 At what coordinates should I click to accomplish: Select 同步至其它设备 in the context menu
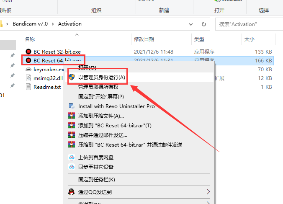point(96,167)
